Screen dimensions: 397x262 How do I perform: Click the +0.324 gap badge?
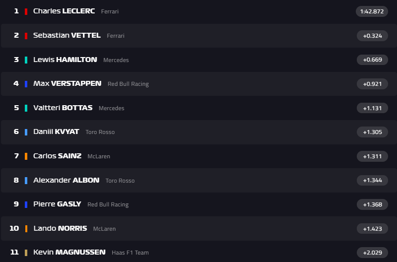coord(372,36)
